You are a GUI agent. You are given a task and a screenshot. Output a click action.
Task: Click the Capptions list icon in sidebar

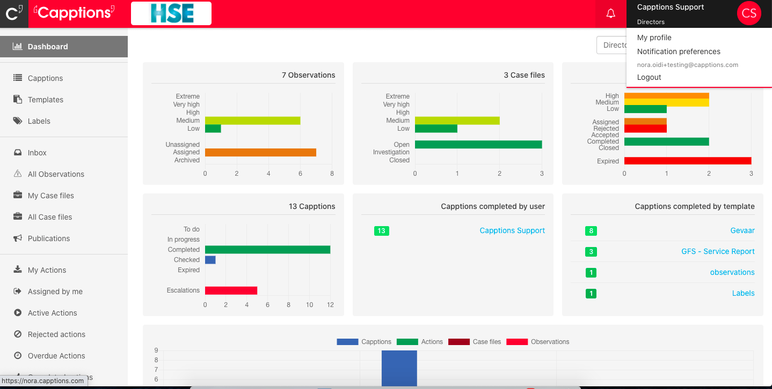18,78
